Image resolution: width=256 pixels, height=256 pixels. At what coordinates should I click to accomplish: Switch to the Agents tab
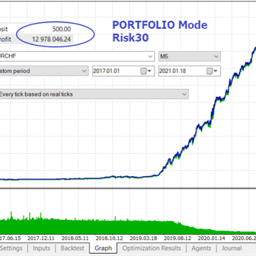(202, 248)
